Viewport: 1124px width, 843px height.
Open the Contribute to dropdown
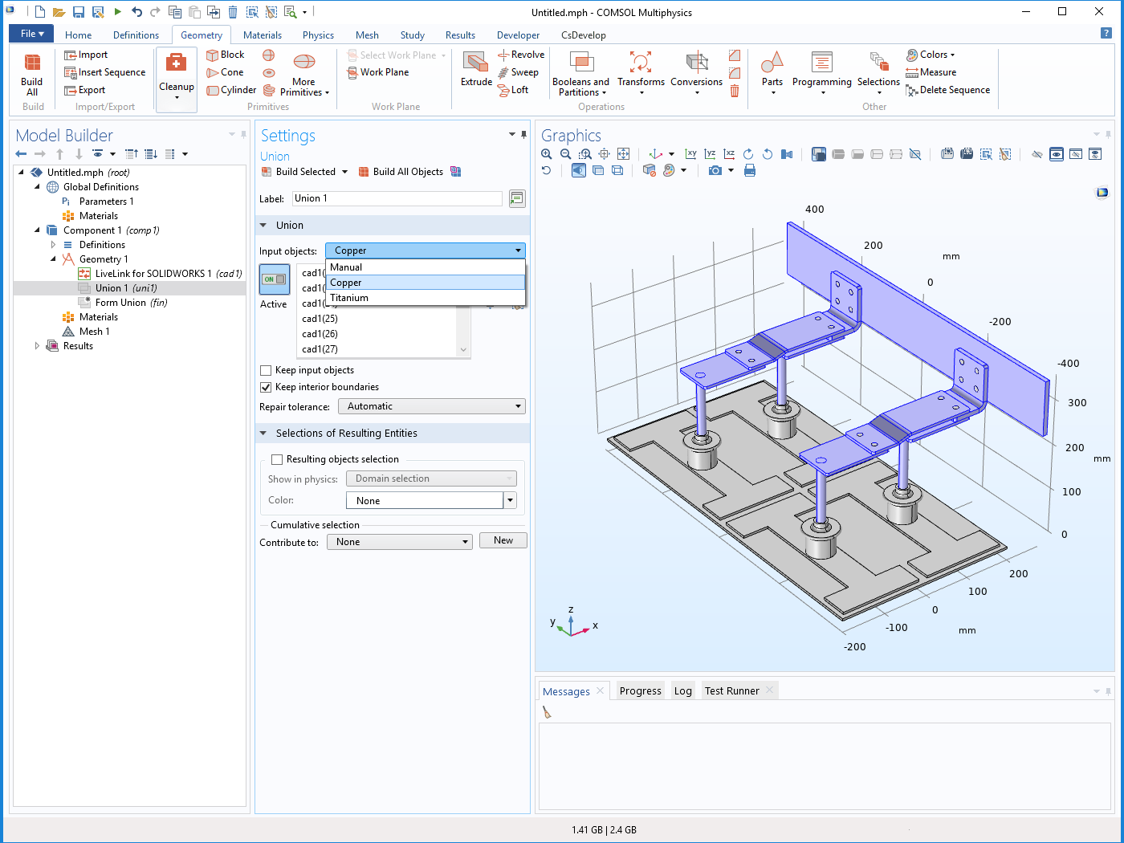point(400,542)
